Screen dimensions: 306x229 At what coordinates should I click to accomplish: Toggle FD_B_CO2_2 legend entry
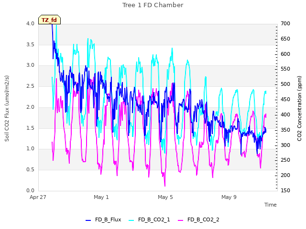coord(199,219)
